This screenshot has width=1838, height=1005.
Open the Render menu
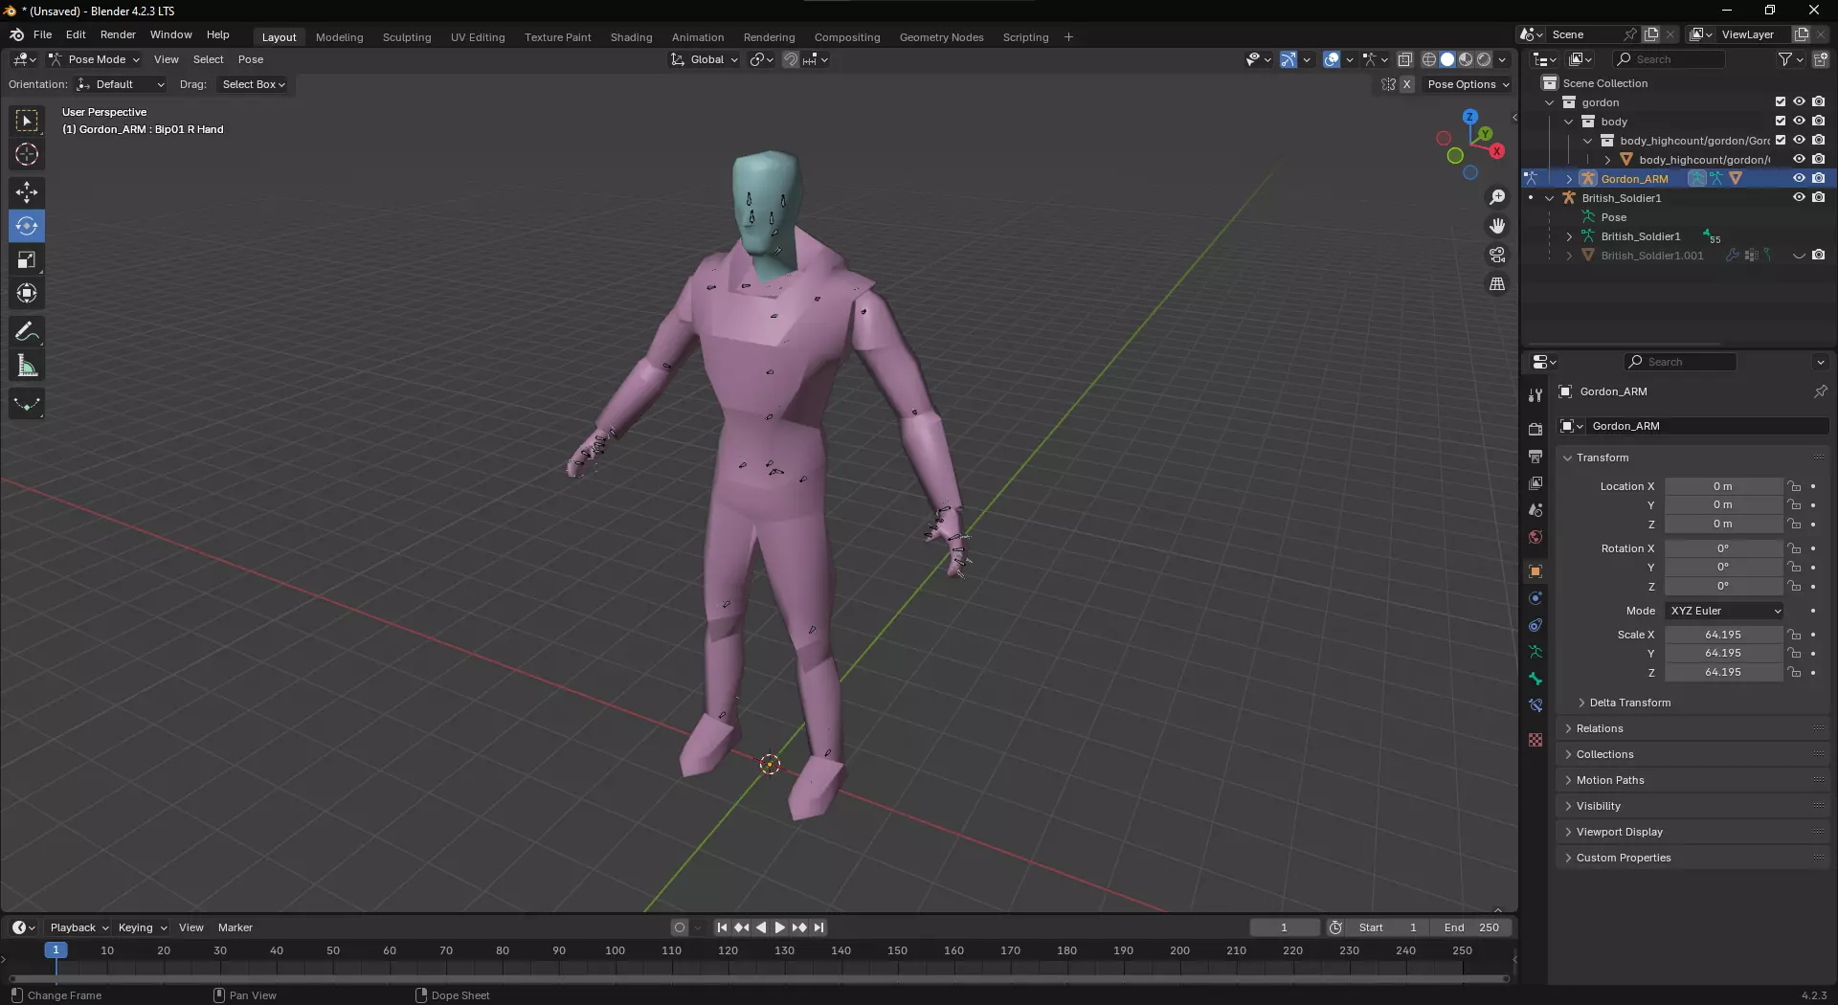118,34
